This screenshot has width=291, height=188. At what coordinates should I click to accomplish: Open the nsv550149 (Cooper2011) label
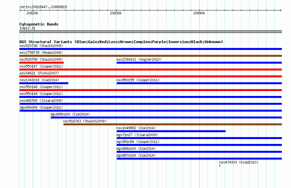click(x=41, y=94)
